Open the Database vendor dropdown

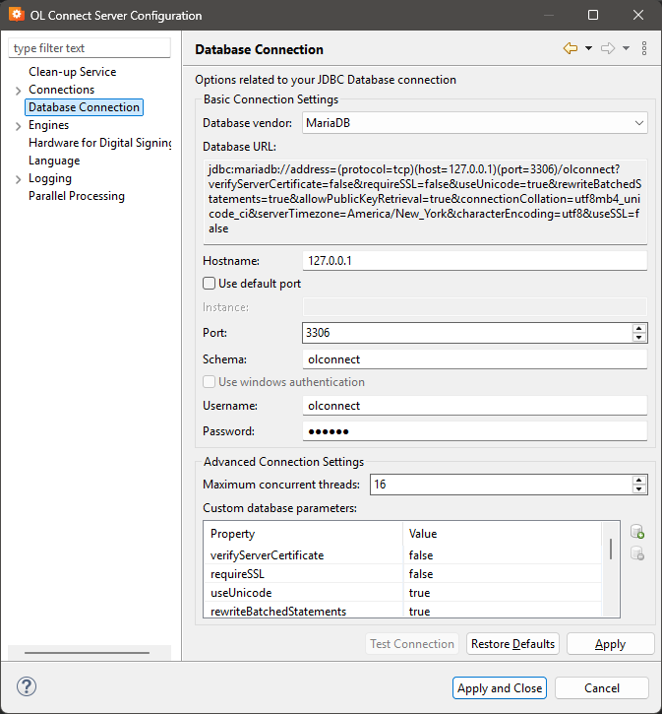click(x=474, y=123)
